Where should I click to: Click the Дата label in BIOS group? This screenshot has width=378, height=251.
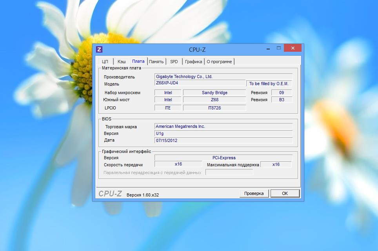(109, 140)
